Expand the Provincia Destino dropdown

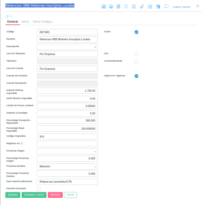(x=95, y=167)
